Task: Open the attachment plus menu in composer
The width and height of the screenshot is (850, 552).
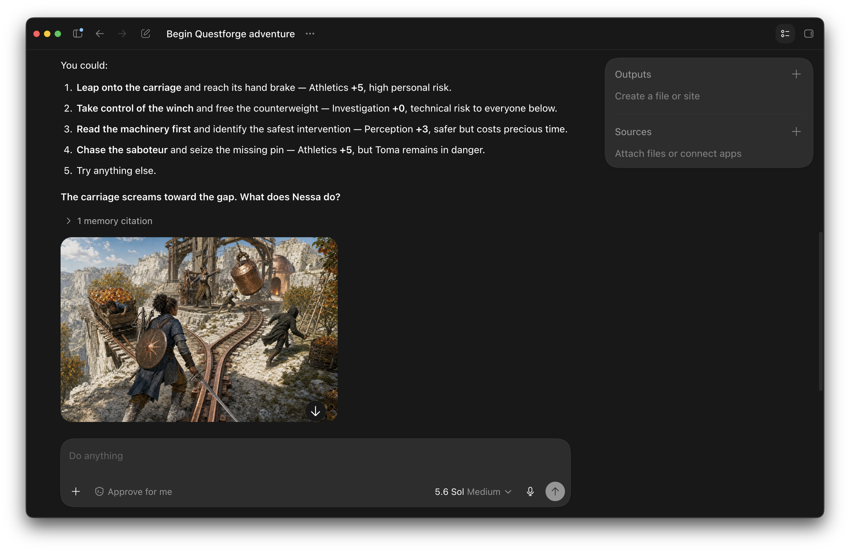Action: [76, 491]
